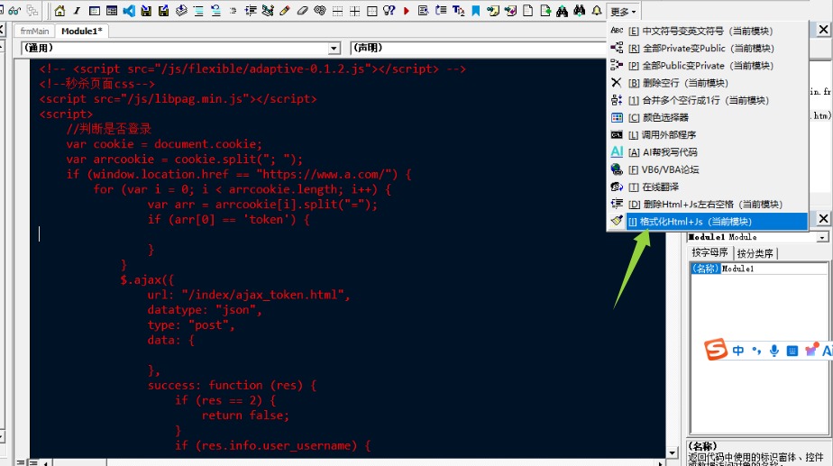The width and height of the screenshot is (833, 466).
Task: Close the properties panel with X button
Action: (823, 219)
